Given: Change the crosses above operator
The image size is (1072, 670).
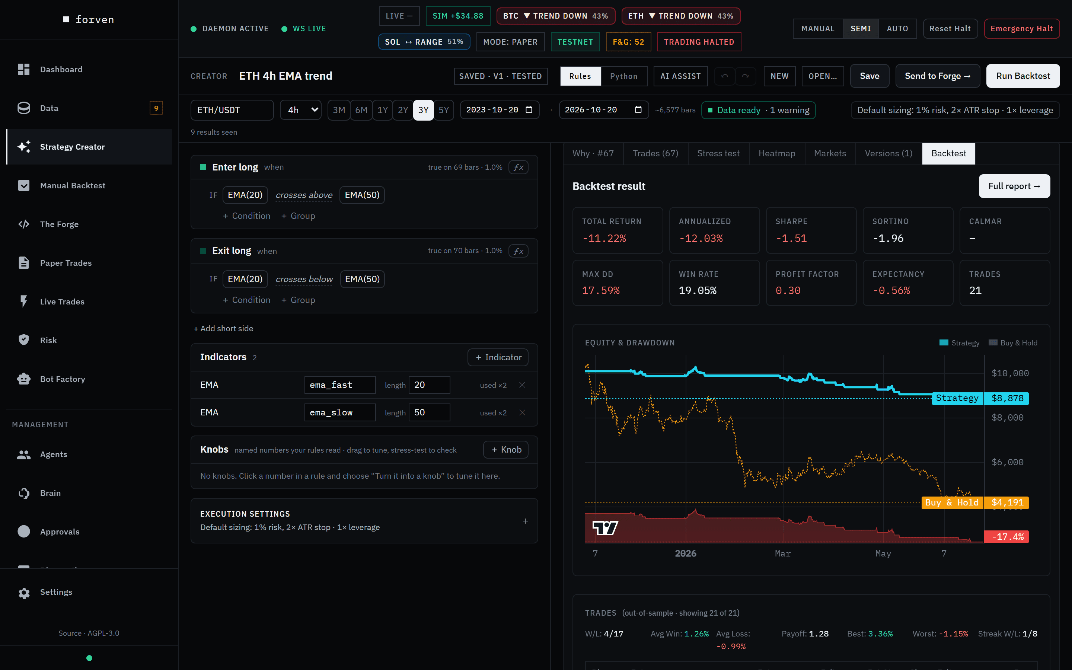Looking at the screenshot, I should coord(304,195).
